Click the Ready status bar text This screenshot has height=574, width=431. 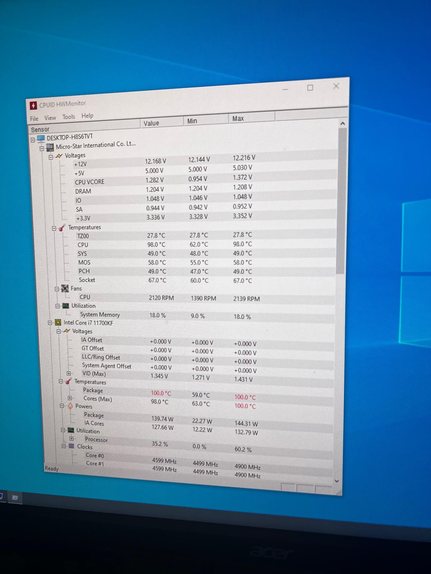(52, 469)
